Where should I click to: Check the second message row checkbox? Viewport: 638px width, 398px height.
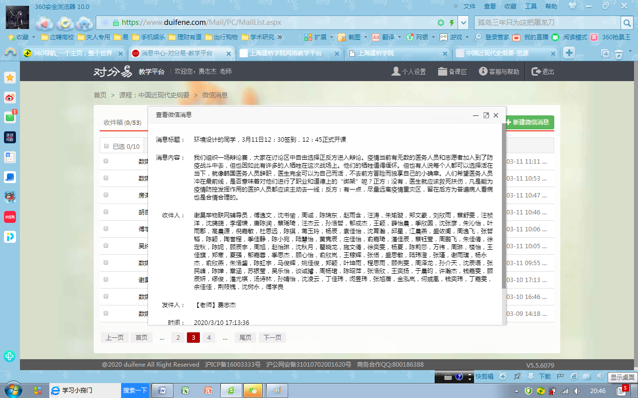click(x=106, y=178)
